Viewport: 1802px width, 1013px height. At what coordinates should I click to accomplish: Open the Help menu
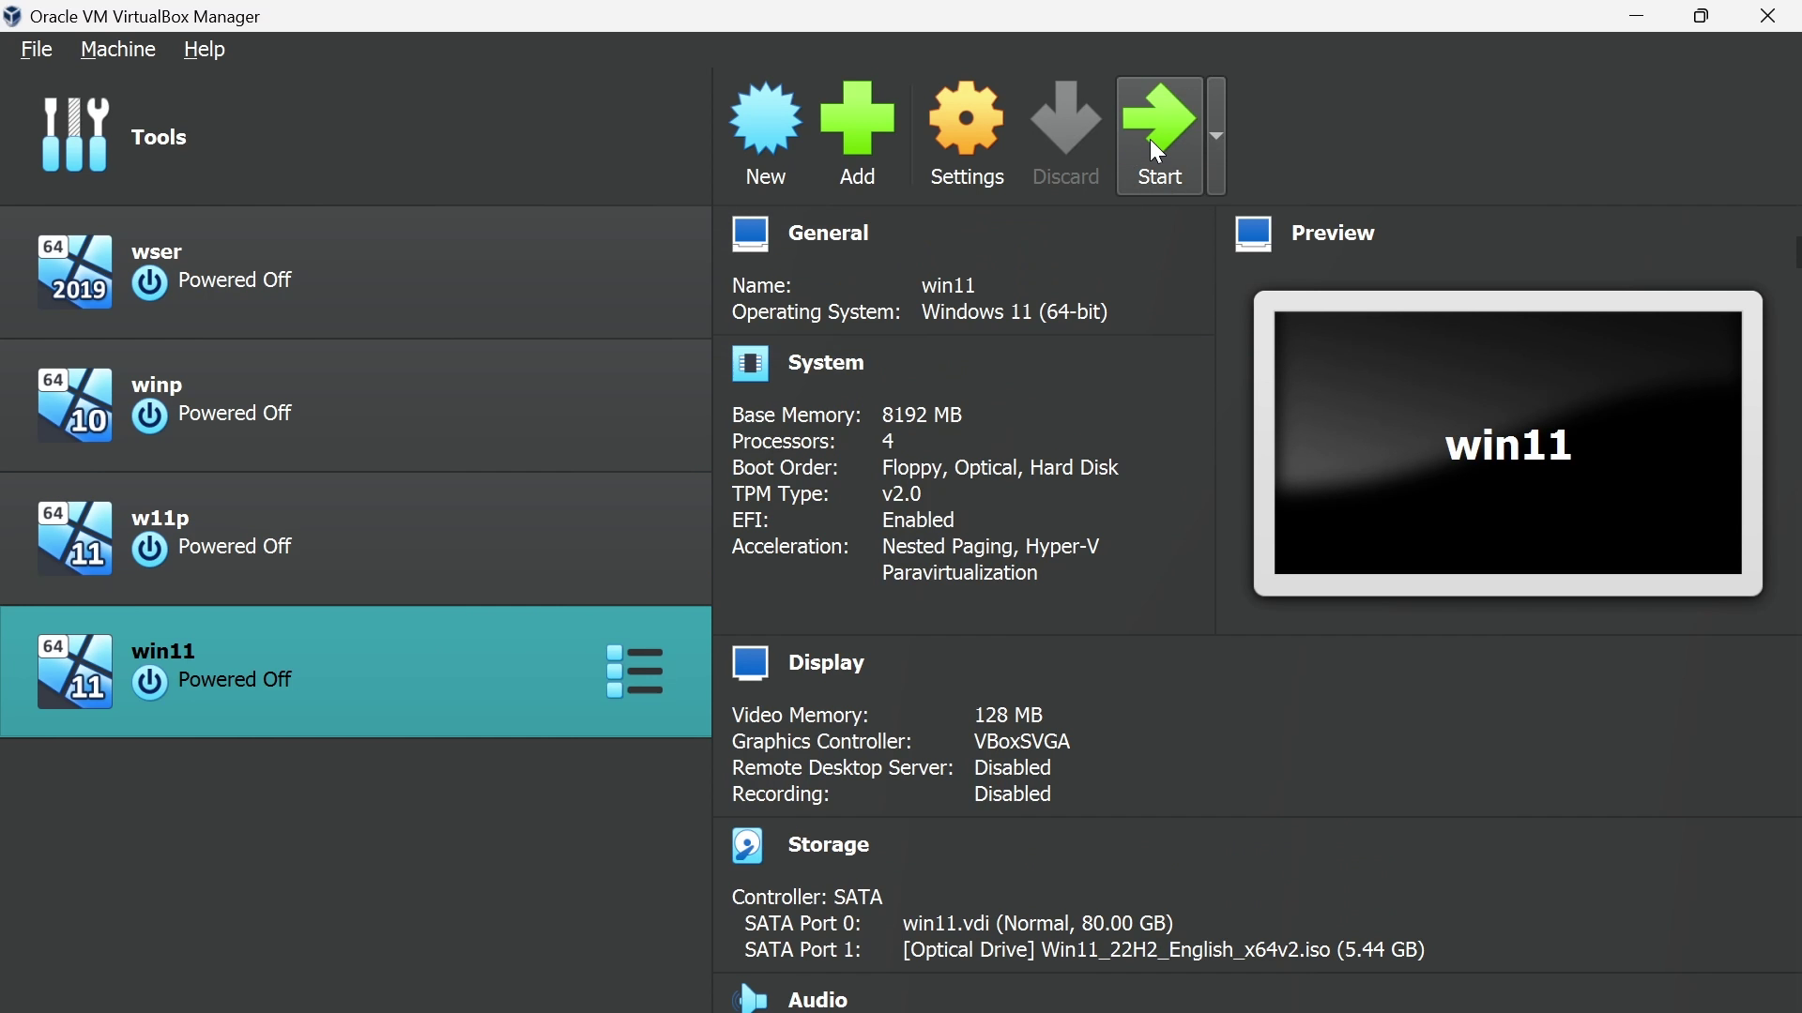[205, 50]
